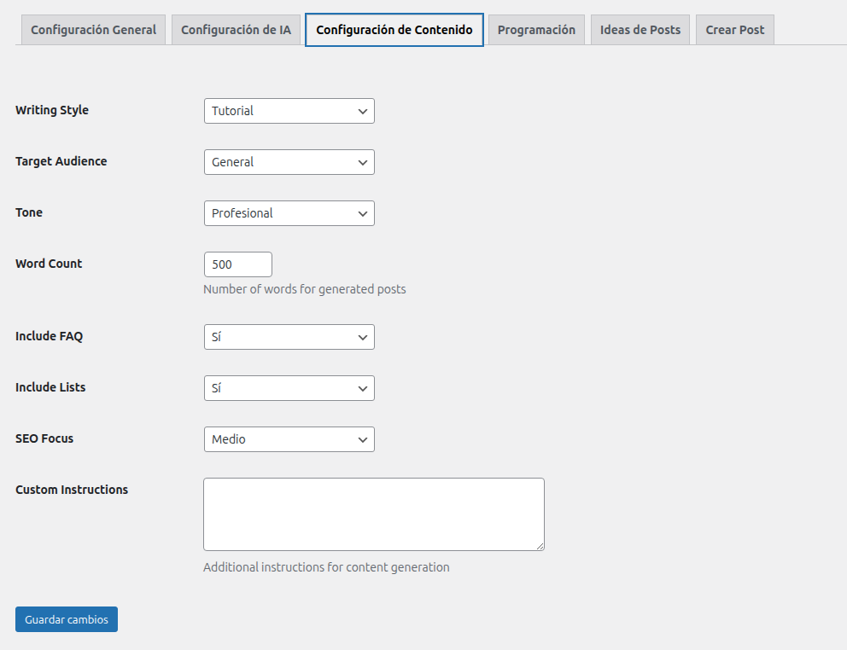Click the Custom Instructions textarea resize handle
This screenshot has width=847, height=650.
[540, 546]
